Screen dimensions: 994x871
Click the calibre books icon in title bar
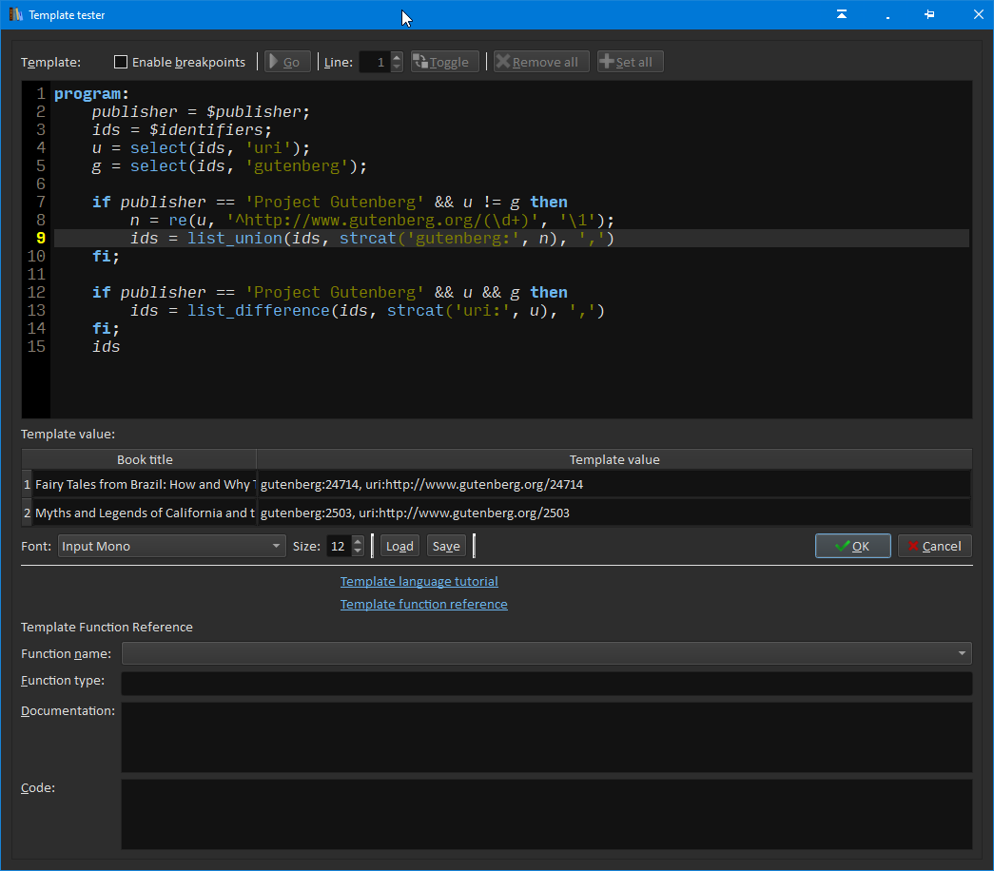click(15, 15)
